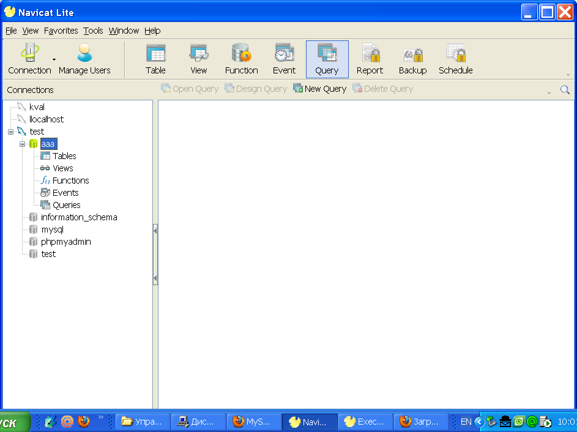Switch to Exec... taskbar button

pyautogui.click(x=366, y=422)
